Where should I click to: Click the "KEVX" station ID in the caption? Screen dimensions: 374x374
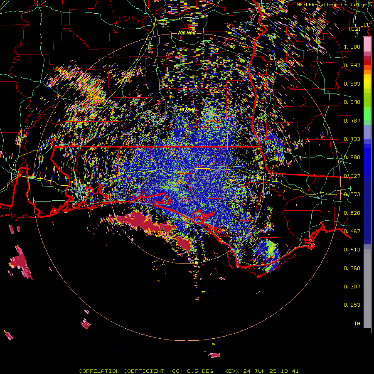(x=231, y=371)
